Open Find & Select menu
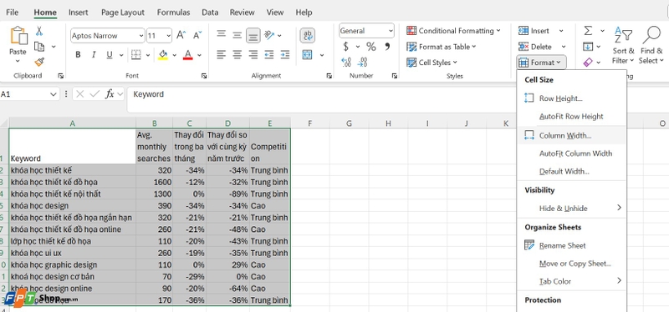Viewport: 669px width, 312px height. point(651,45)
